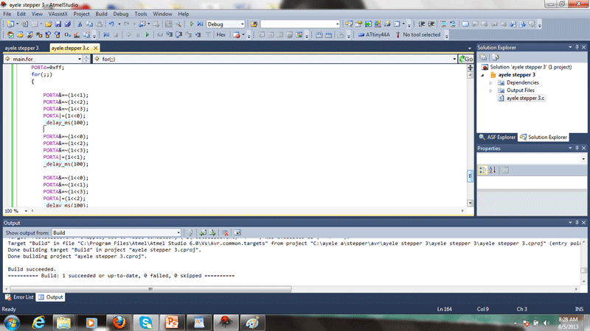The height and width of the screenshot is (331, 590).
Task: Switch to ayele stepper 3 tab
Action: pos(22,48)
